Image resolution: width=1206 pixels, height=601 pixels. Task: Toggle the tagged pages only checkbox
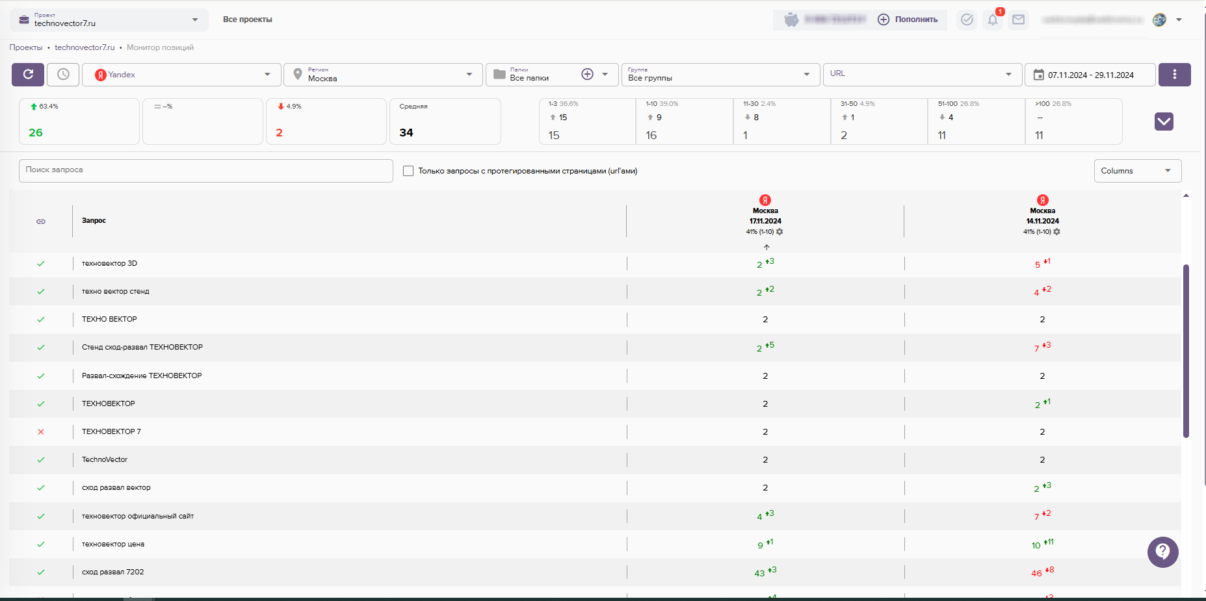[x=408, y=171]
